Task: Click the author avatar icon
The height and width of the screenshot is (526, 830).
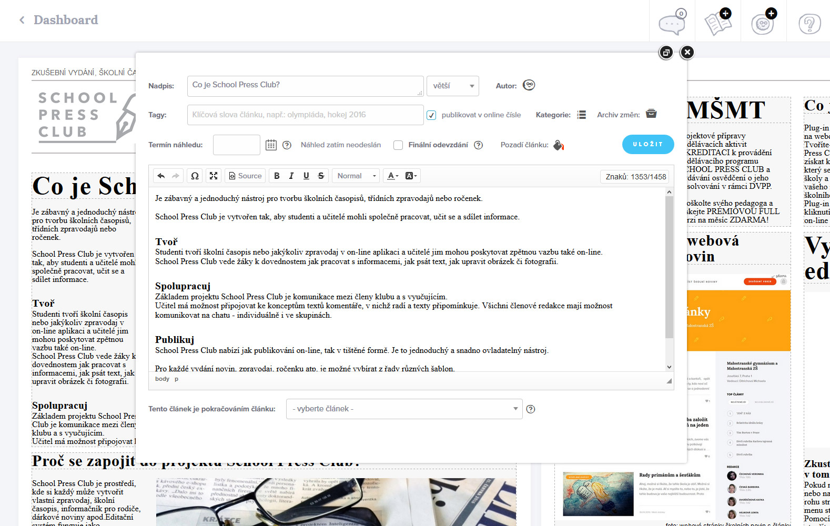Action: click(x=529, y=85)
